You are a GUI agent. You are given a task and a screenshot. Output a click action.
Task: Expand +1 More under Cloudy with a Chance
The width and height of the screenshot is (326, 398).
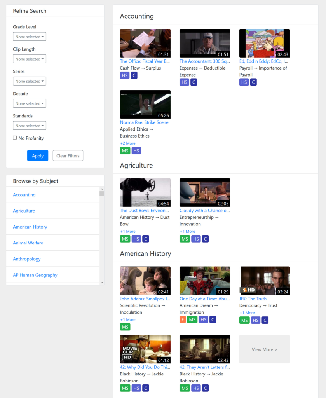188,232
